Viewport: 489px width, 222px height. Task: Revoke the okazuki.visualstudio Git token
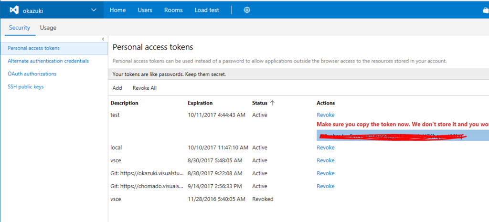(x=326, y=173)
